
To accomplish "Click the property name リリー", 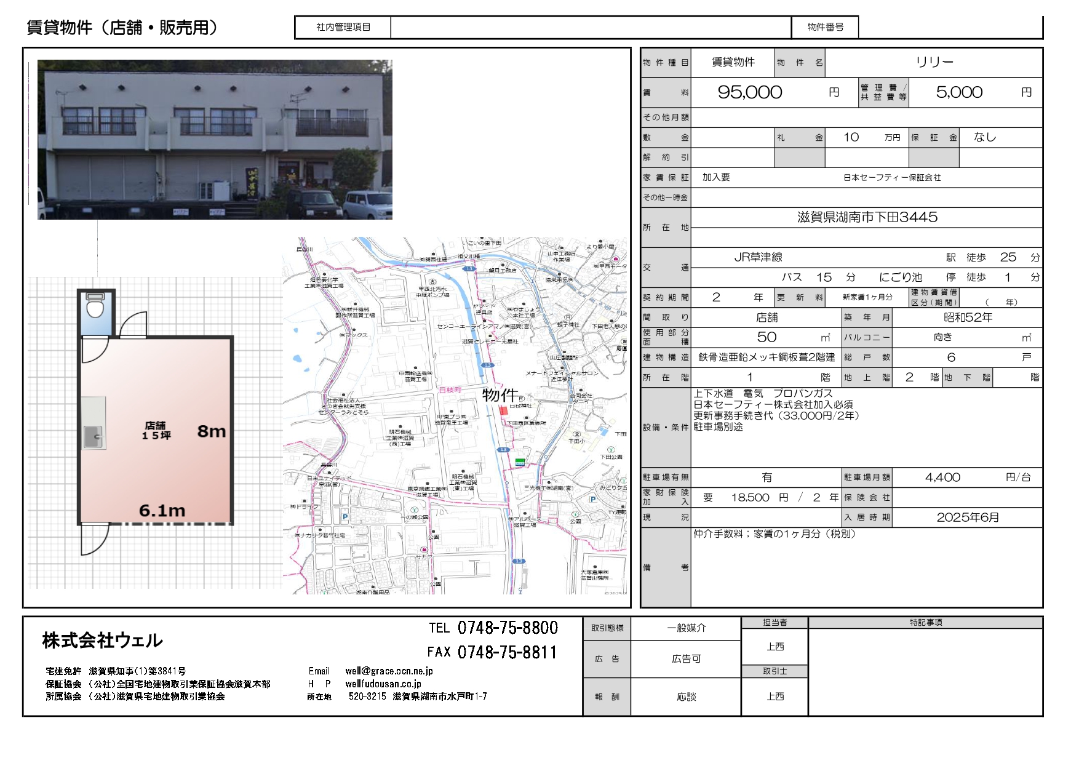I will [934, 62].
